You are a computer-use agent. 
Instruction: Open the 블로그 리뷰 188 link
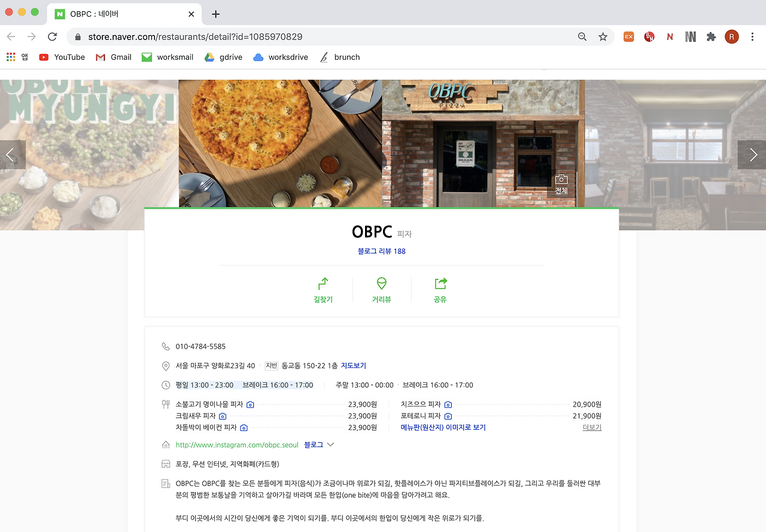(x=382, y=251)
